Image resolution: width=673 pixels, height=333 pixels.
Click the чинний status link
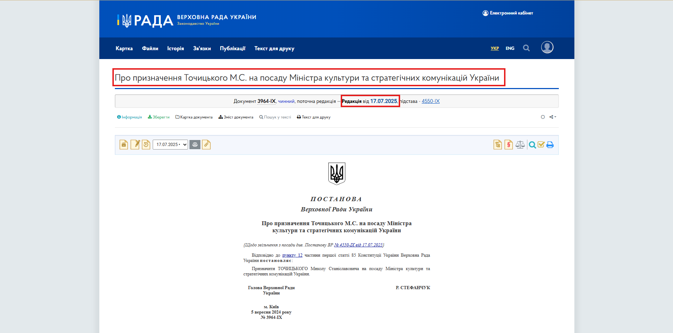point(286,101)
